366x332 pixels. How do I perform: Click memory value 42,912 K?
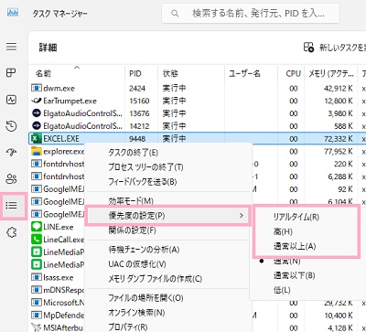(x=339, y=88)
